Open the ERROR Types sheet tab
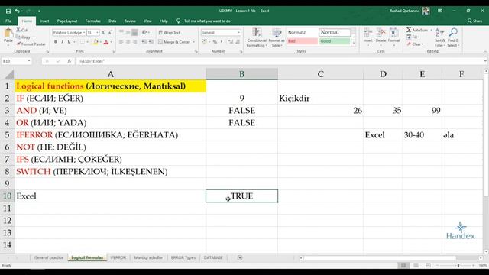Image resolution: width=489 pixels, height=275 pixels. pyautogui.click(x=183, y=258)
